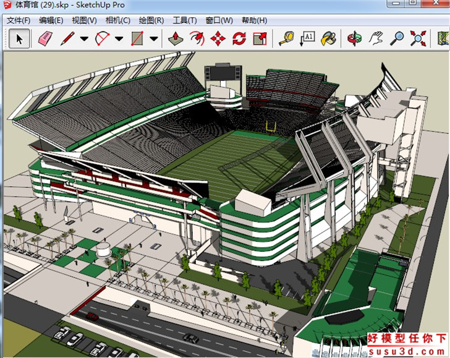
Task: Pick the Scale tool
Action: pyautogui.click(x=260, y=38)
